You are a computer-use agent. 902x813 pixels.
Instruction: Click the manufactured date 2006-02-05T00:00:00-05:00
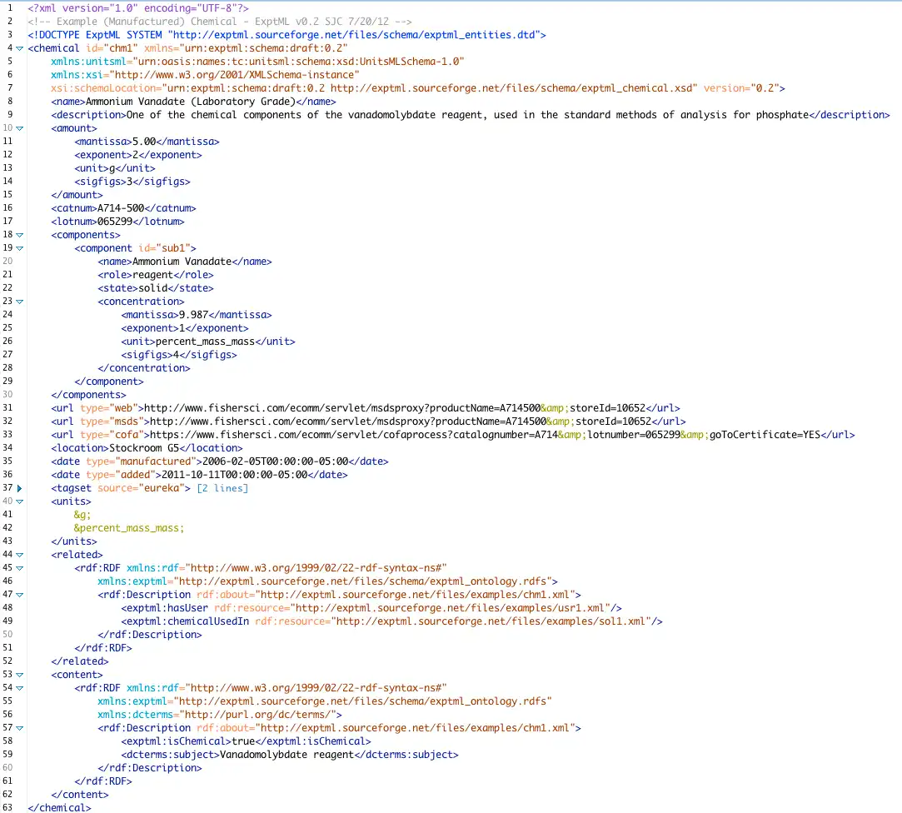pos(275,461)
